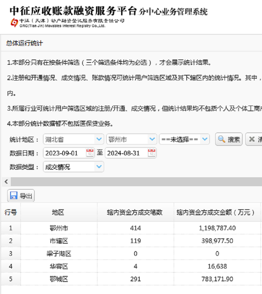Click the 统计地区 label
The image size is (262, 294).
point(24,140)
